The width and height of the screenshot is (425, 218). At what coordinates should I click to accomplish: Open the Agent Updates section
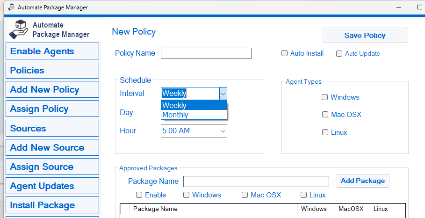point(52,186)
